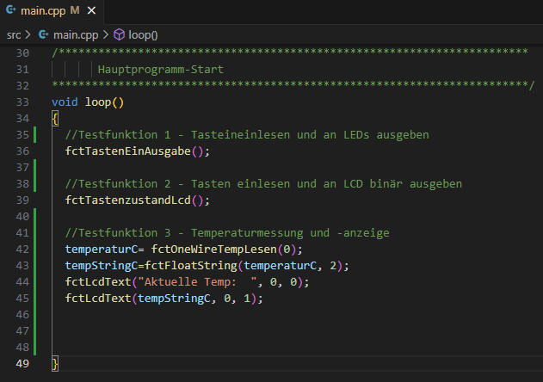Click the breadcrumb chevron before loop()

[x=107, y=35]
